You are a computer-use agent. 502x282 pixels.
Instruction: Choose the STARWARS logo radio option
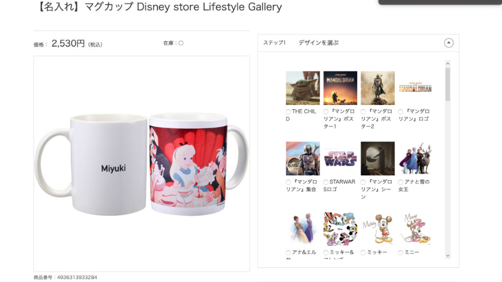(326, 182)
